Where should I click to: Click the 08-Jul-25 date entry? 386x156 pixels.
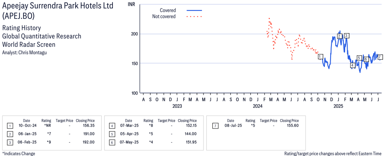pyautogui.click(x=233, y=126)
